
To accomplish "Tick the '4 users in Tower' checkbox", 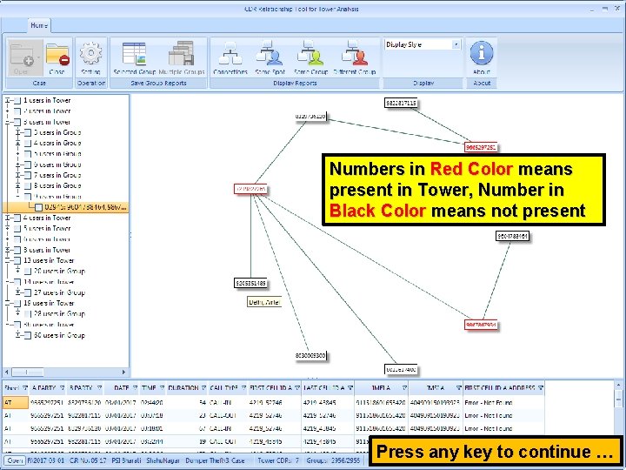I will [17, 218].
